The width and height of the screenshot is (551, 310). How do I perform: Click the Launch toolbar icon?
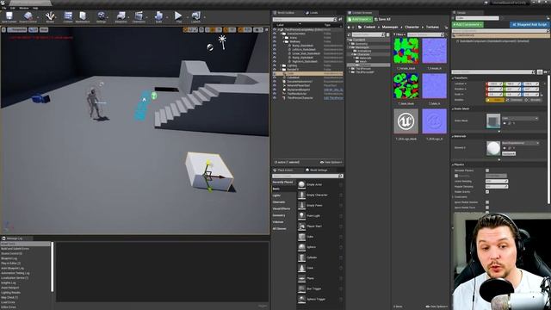click(195, 17)
